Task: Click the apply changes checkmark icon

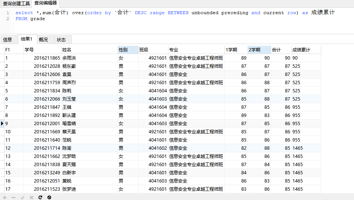Action: click(x=22, y=197)
